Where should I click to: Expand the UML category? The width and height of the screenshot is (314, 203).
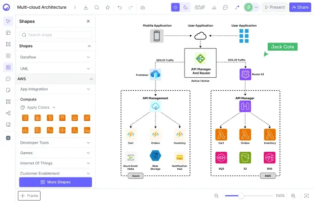point(55,69)
